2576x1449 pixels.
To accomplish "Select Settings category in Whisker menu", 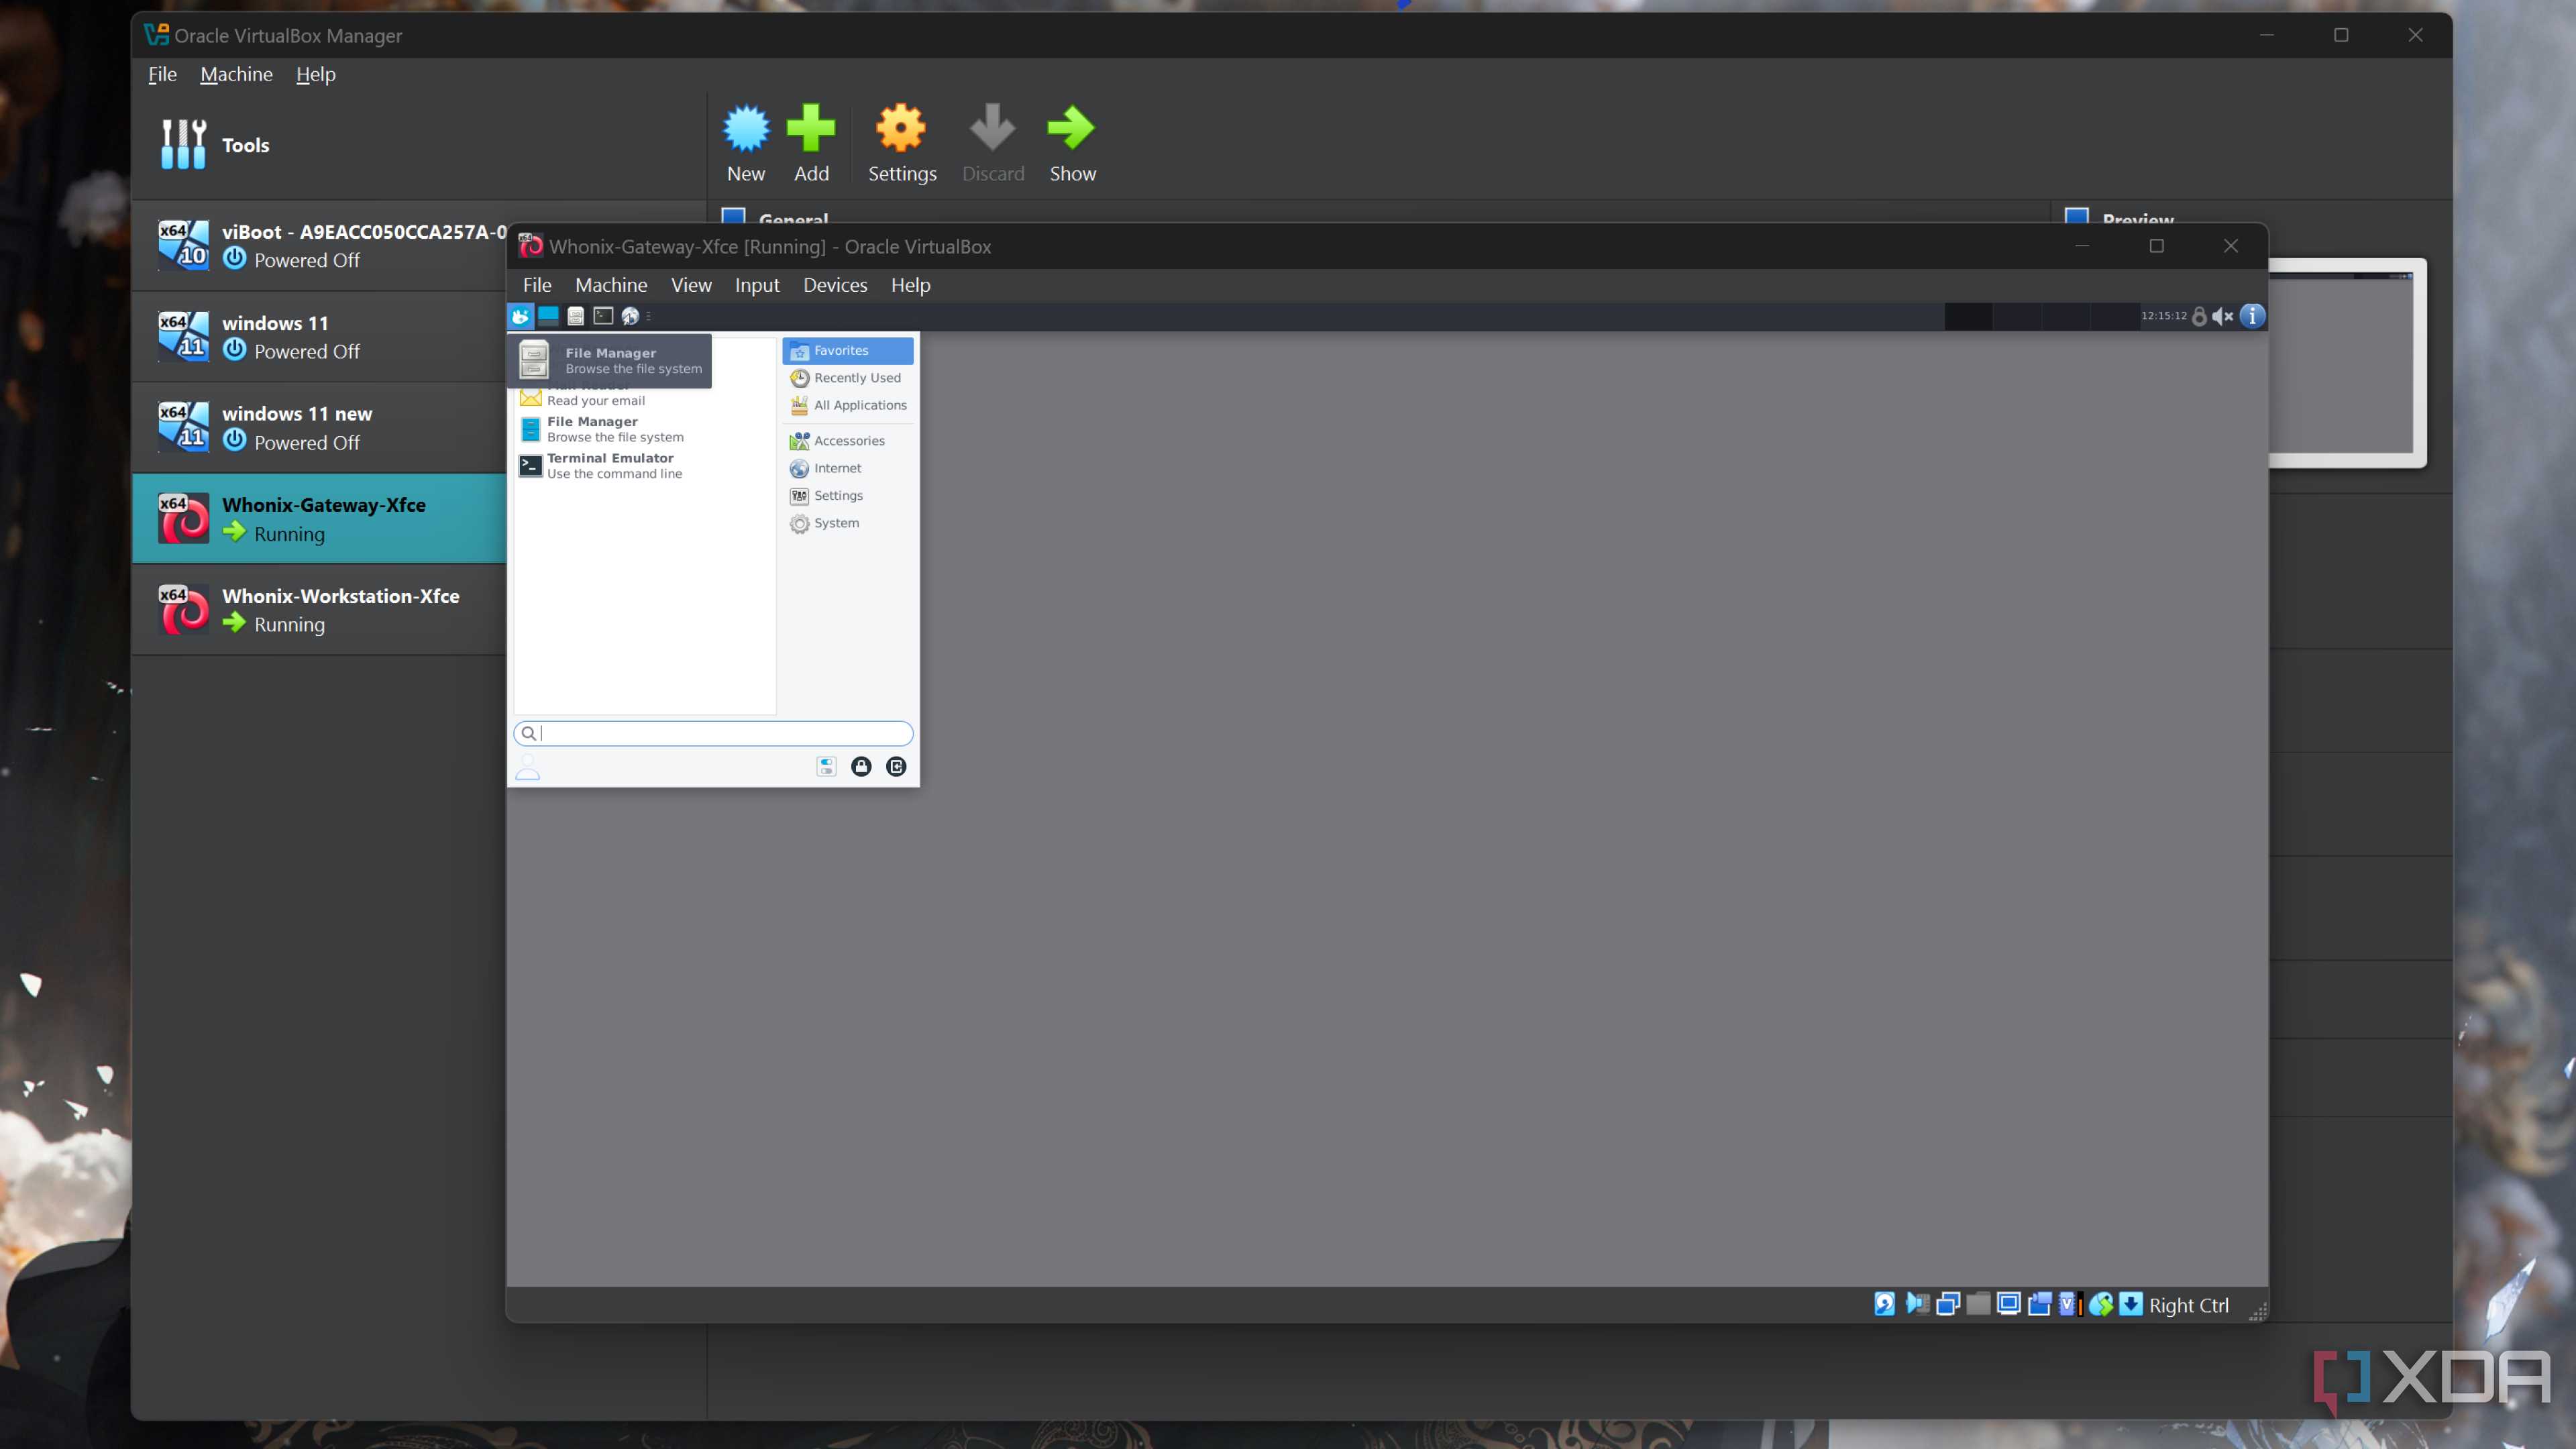I will point(847,496).
